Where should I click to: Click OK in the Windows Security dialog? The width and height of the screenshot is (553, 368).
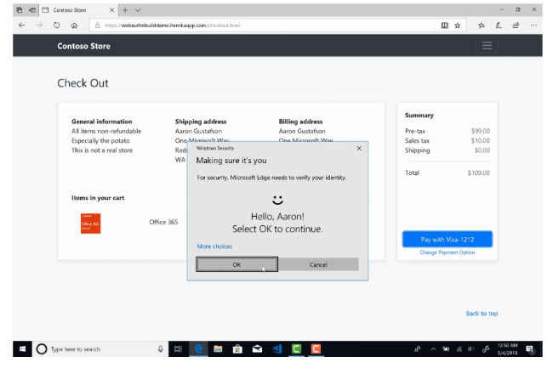(237, 264)
